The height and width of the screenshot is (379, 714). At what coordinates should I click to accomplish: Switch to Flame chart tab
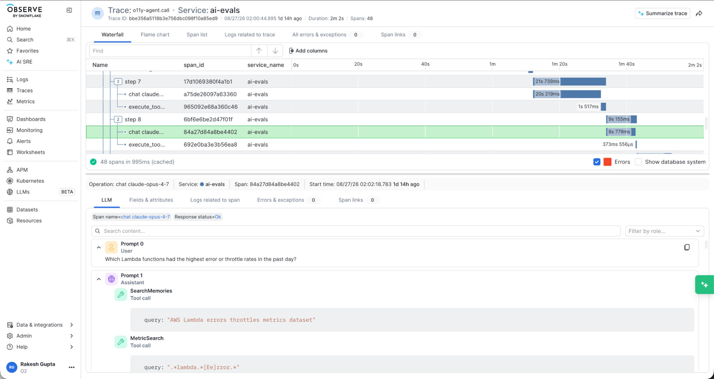click(x=155, y=35)
